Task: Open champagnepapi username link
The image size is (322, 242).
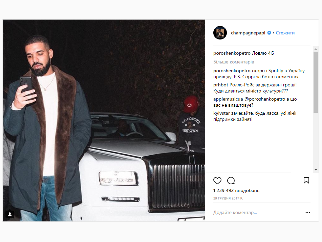Action: point(248,33)
